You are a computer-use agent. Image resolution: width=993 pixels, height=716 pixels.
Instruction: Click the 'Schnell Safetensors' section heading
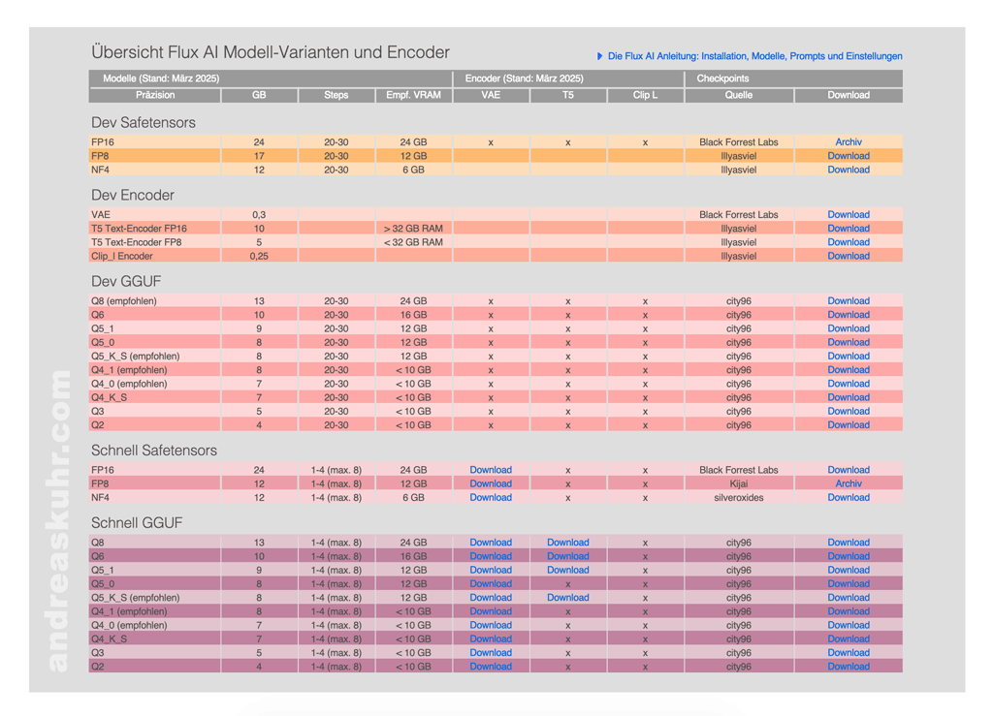[x=154, y=451]
